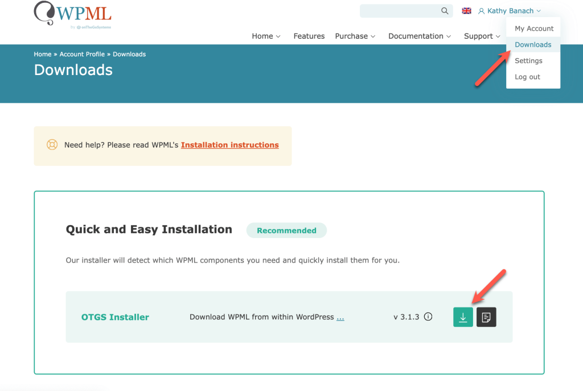The image size is (583, 391).
Task: Click the OTGS Installer title link
Action: pyautogui.click(x=115, y=317)
